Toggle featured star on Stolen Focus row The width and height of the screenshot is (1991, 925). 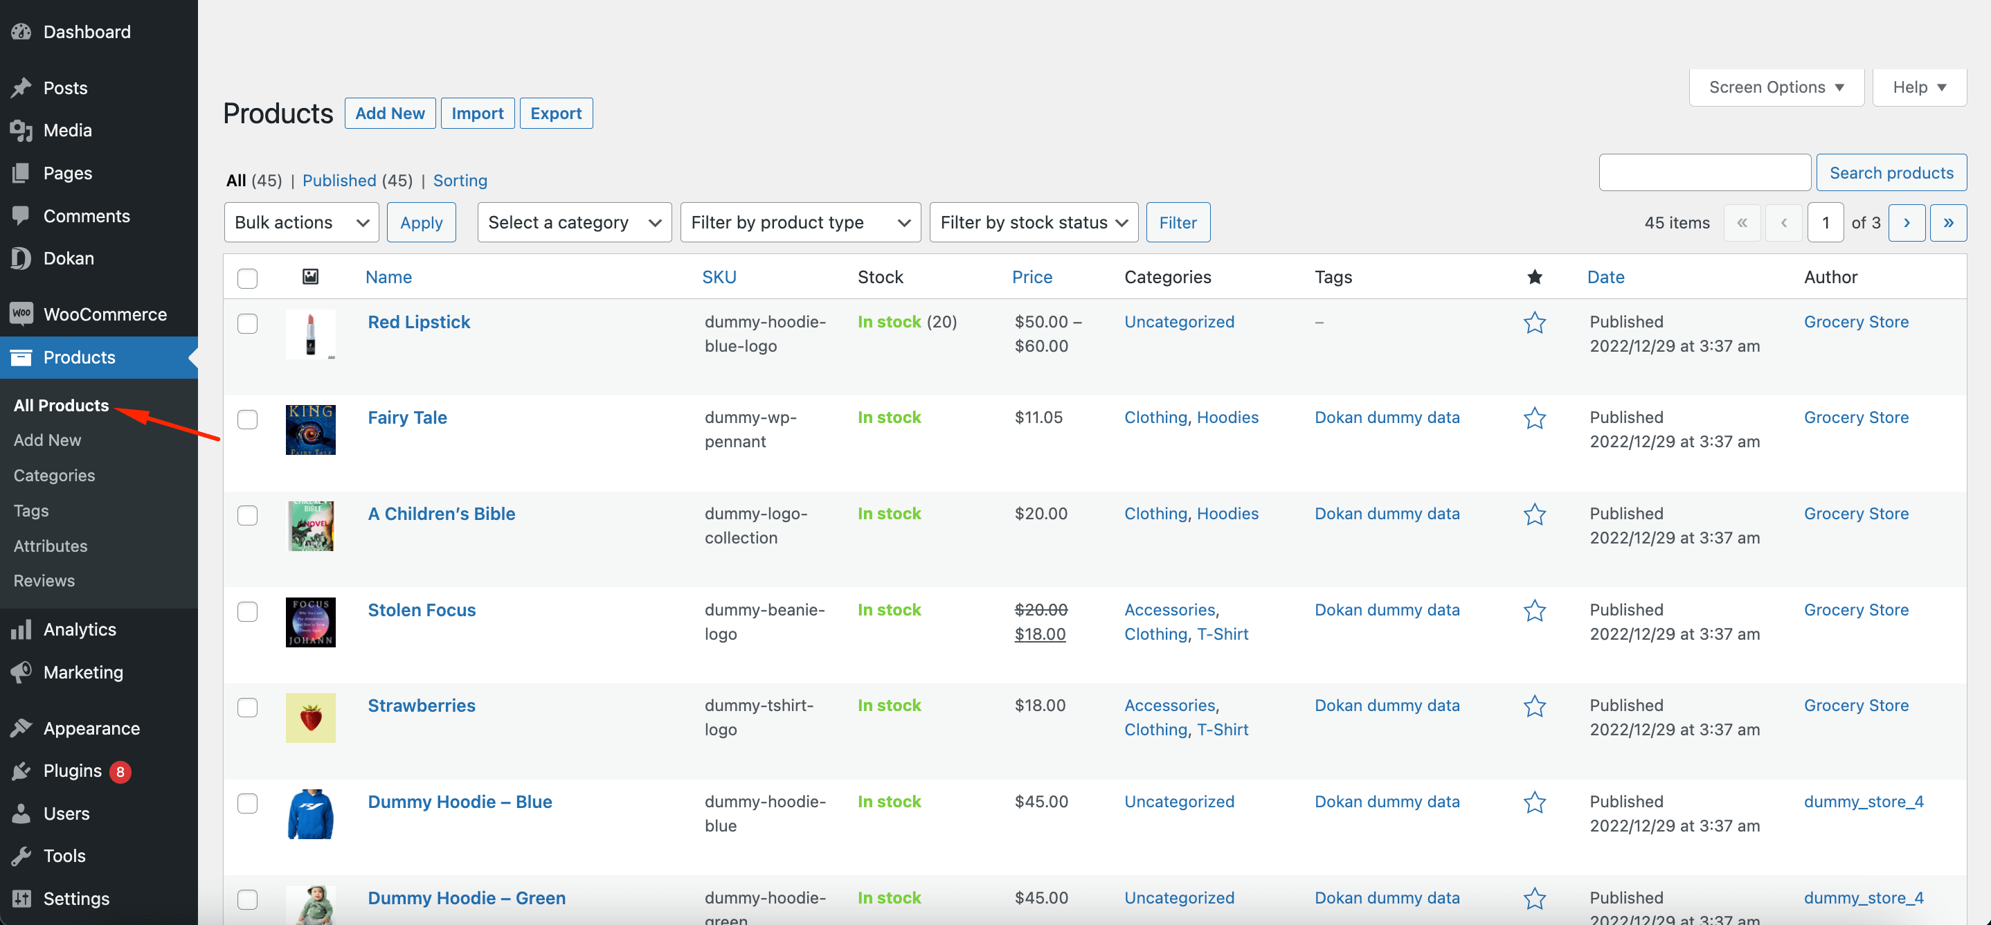[x=1534, y=611]
